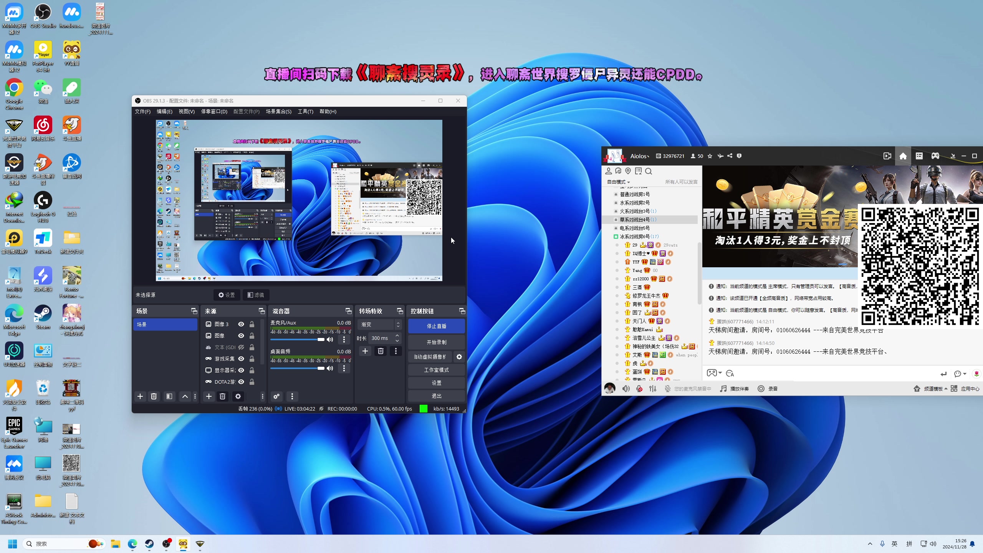Image resolution: width=983 pixels, height=553 pixels.
Task: Expand 场景集合(S) dropdown in OBS menu
Action: (278, 111)
